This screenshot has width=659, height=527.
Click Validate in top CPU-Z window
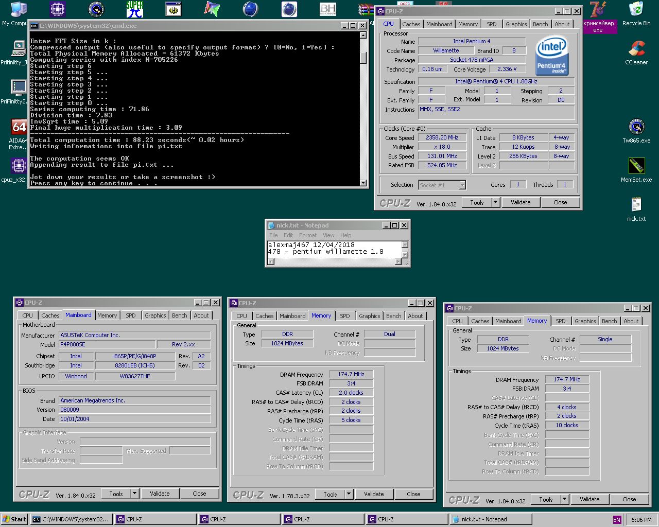pos(521,202)
